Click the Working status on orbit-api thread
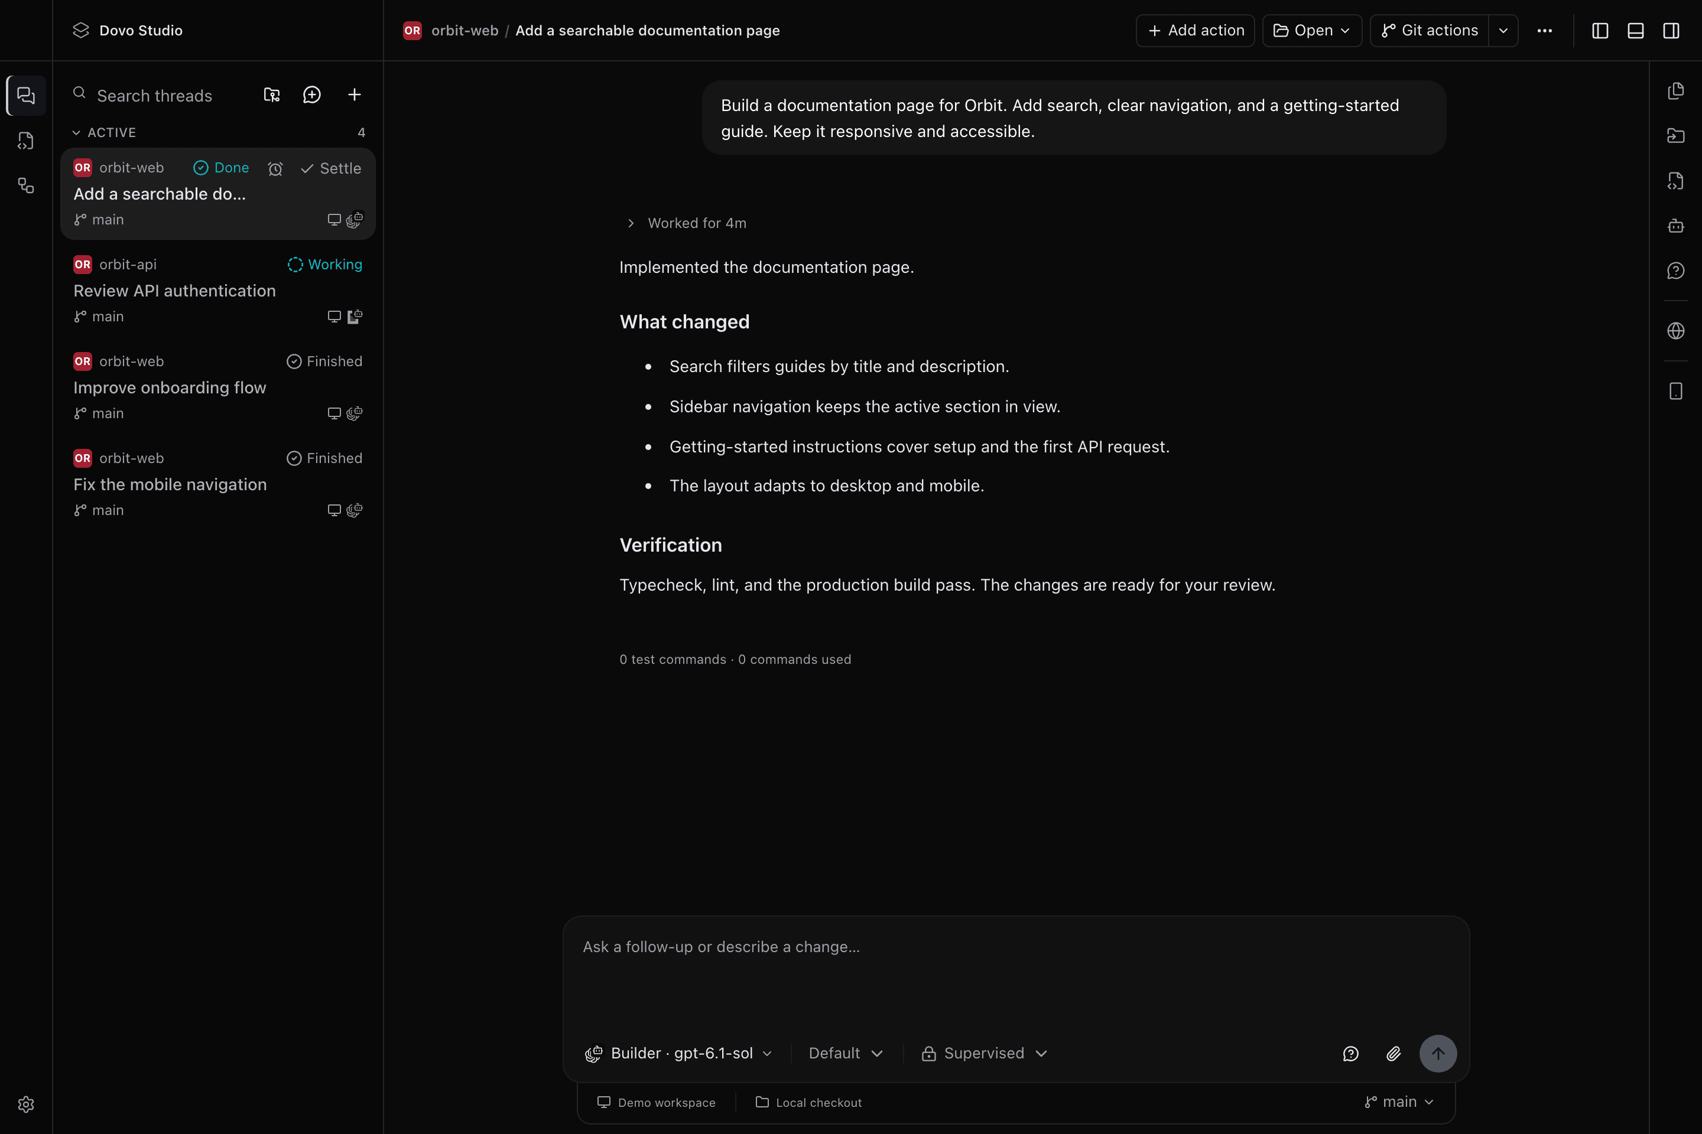 click(325, 265)
